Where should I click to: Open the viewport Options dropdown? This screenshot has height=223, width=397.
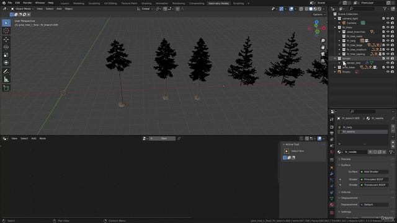[x=319, y=14]
